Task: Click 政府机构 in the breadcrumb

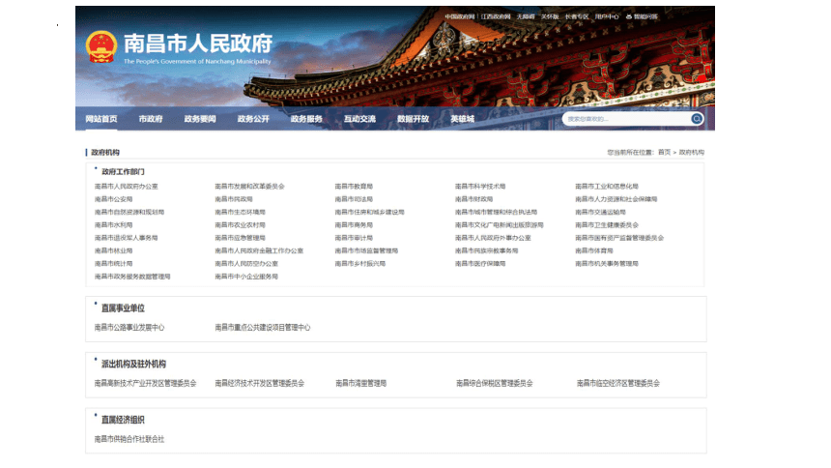Action: tap(692, 152)
